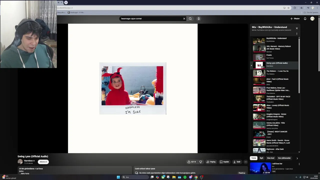Play Aaron Smith - Dancin Krono Remix
This screenshot has height=180, width=320.
pos(274,143)
